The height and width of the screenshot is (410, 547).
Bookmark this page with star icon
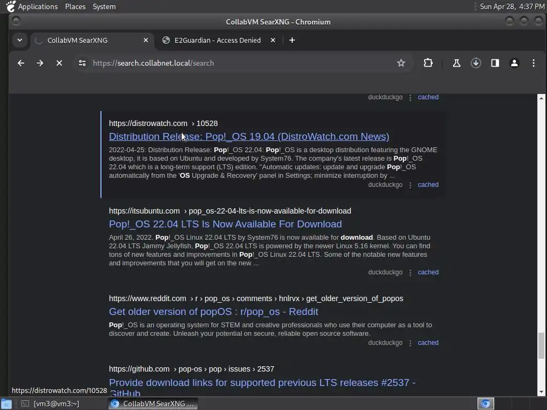(401, 63)
